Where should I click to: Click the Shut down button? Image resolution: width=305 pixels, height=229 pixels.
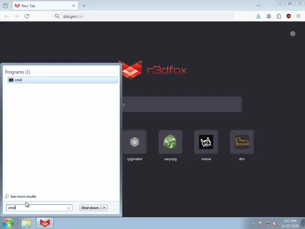(x=90, y=208)
